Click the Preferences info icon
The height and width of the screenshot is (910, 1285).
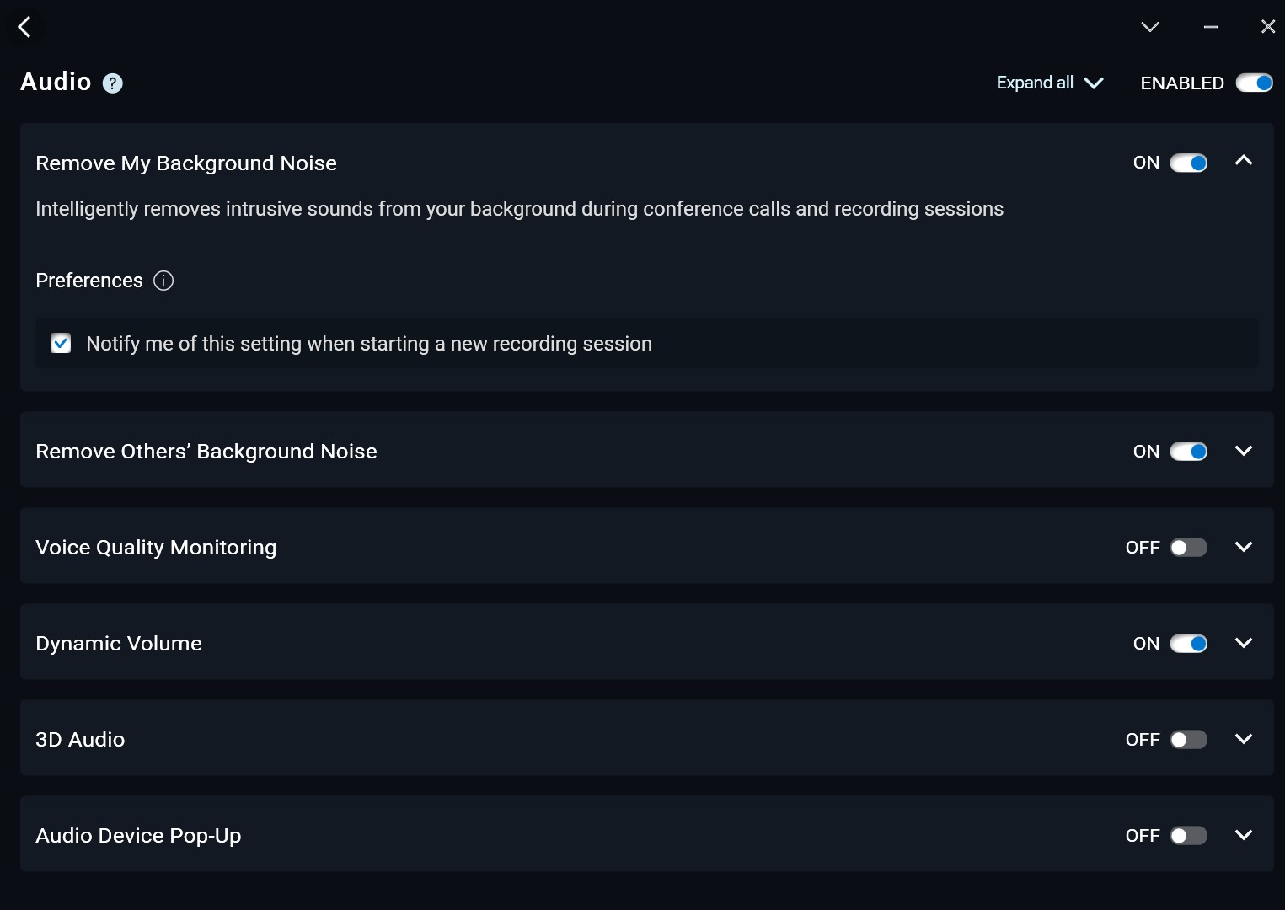pyautogui.click(x=163, y=281)
